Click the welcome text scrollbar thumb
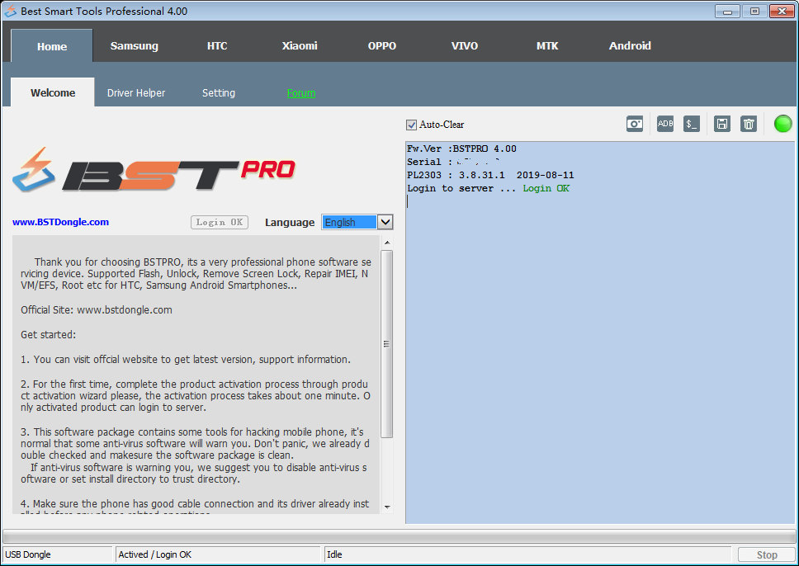This screenshot has width=799, height=566. (x=387, y=344)
